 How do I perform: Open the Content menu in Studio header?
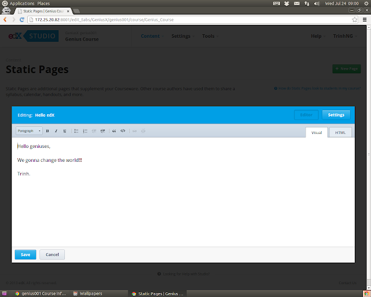pos(152,36)
